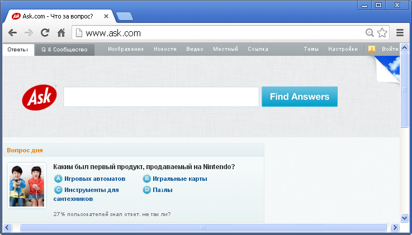Click the Reload page icon

(45, 33)
